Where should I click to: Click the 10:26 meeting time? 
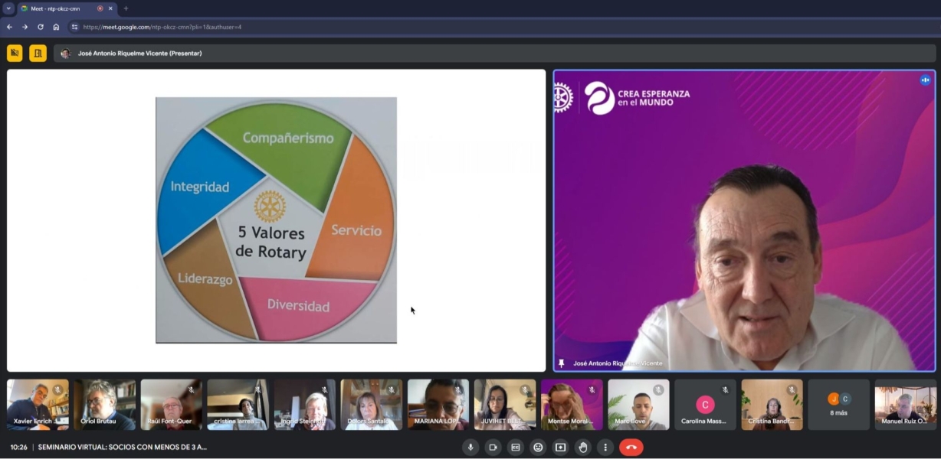point(18,448)
